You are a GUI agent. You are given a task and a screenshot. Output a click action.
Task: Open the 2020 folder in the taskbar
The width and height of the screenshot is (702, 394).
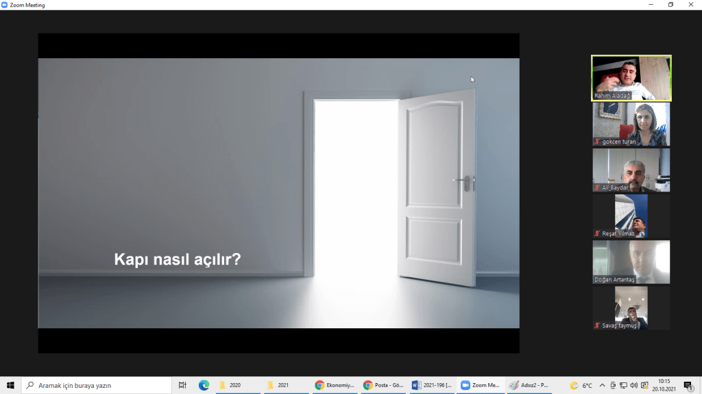click(x=237, y=385)
